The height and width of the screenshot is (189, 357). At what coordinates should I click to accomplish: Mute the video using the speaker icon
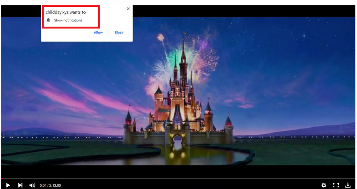32,185
